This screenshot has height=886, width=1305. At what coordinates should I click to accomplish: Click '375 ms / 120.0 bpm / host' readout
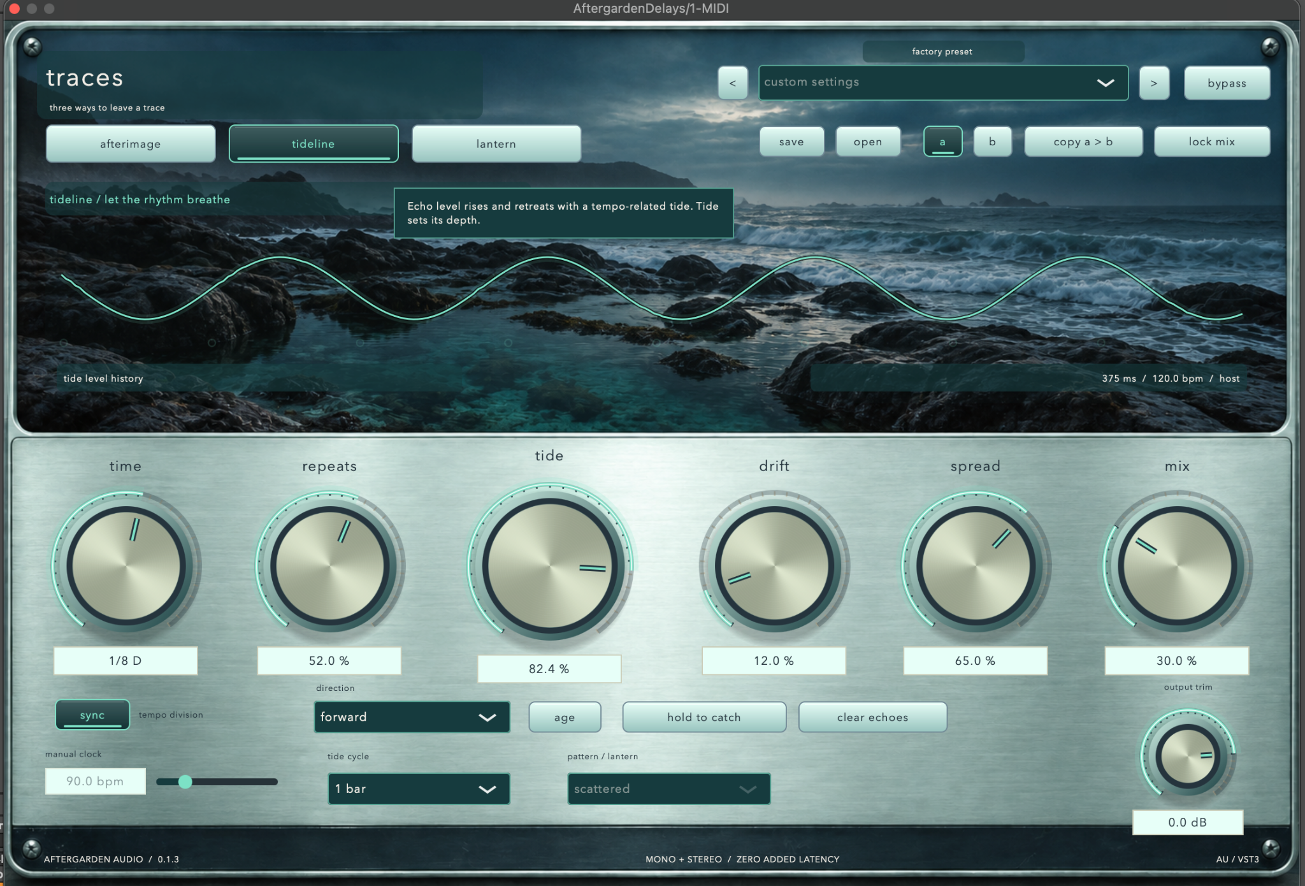[1171, 378]
